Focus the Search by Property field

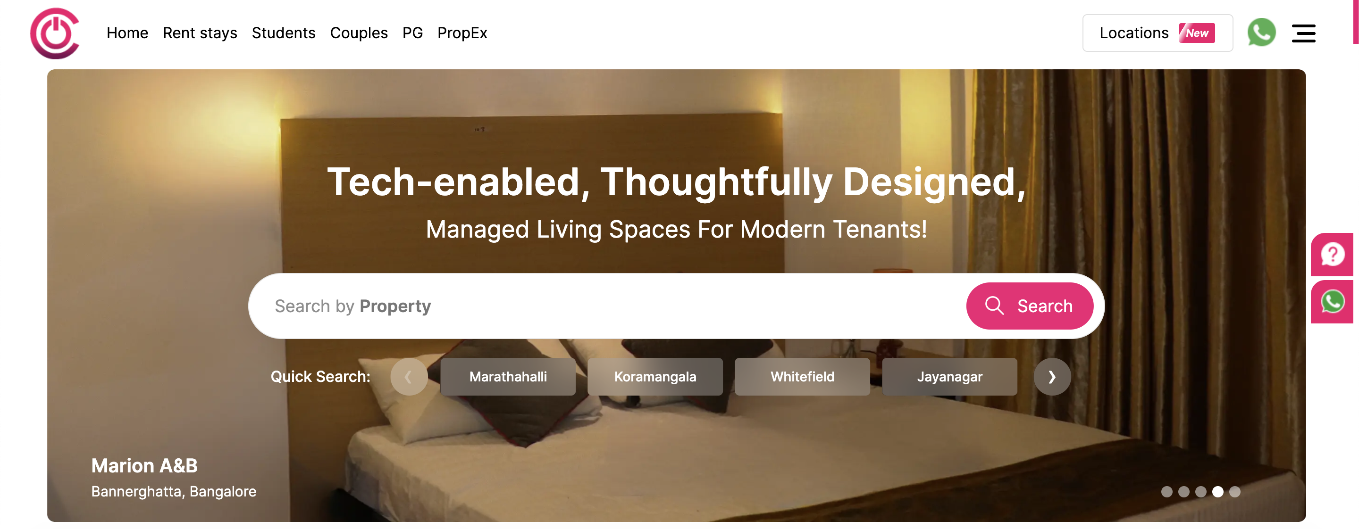coord(607,306)
